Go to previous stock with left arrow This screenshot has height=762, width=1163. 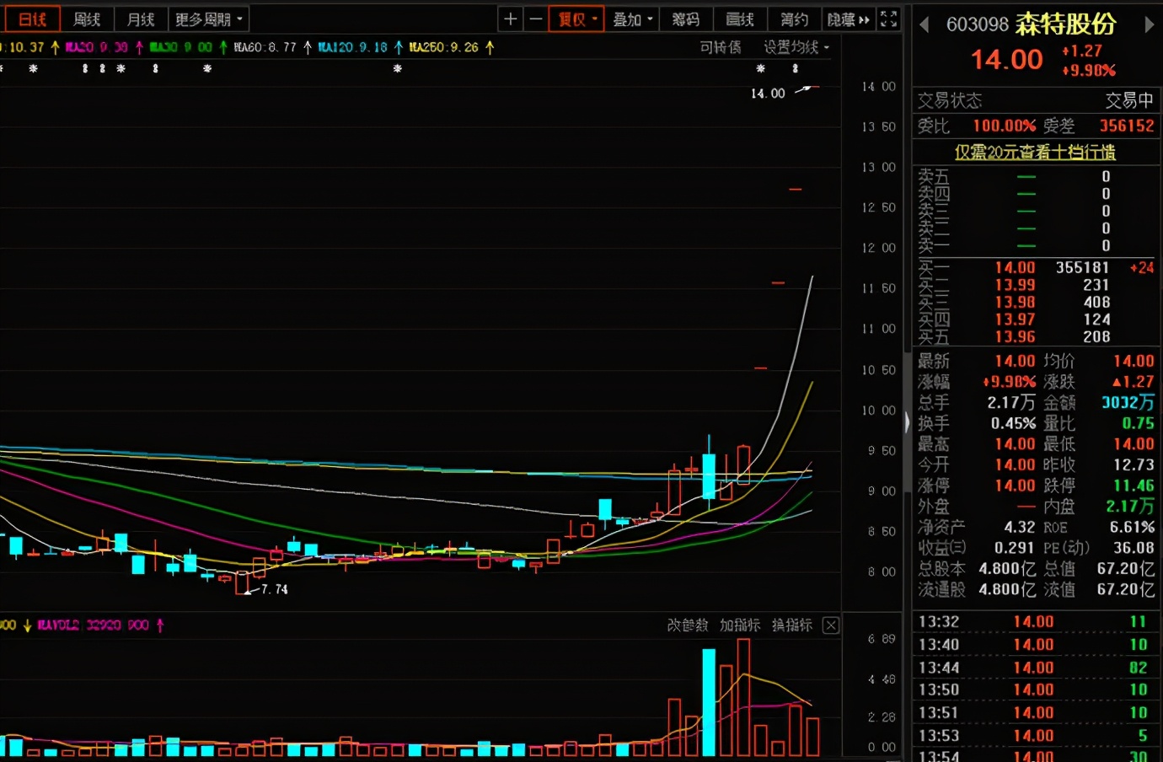[x=924, y=24]
